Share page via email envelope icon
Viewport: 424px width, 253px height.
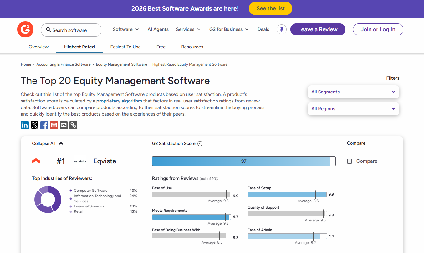pyautogui.click(x=64, y=125)
